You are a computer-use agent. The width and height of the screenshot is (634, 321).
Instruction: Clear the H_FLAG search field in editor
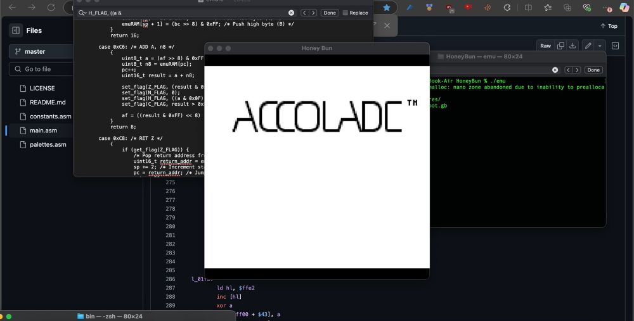(291, 13)
